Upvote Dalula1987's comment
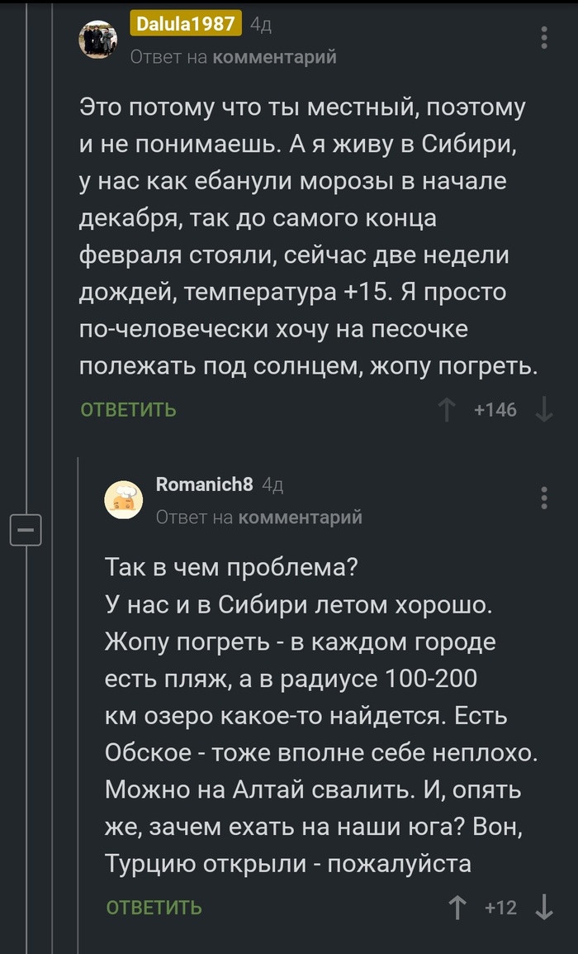The height and width of the screenshot is (954, 578). point(447,409)
